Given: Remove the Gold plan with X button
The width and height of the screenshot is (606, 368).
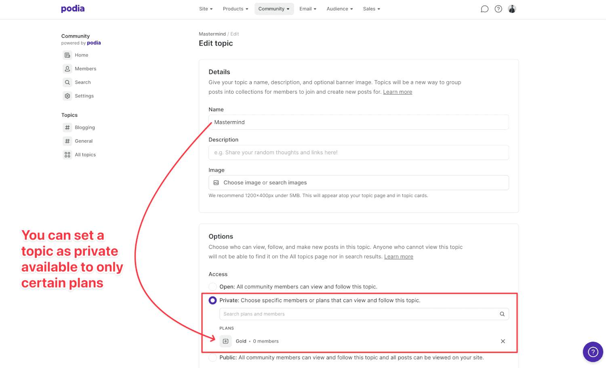Looking at the screenshot, I should 503,341.
